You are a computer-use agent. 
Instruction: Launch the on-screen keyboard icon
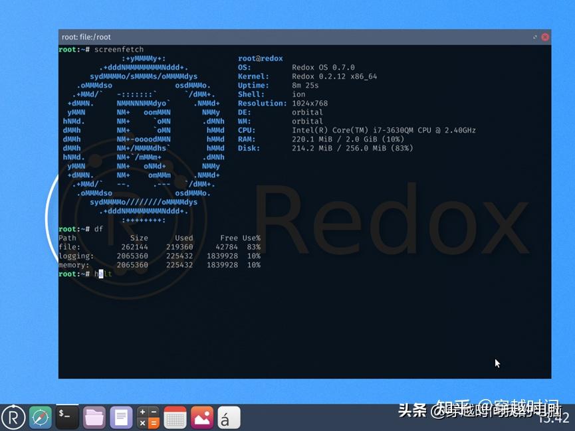[174, 417]
